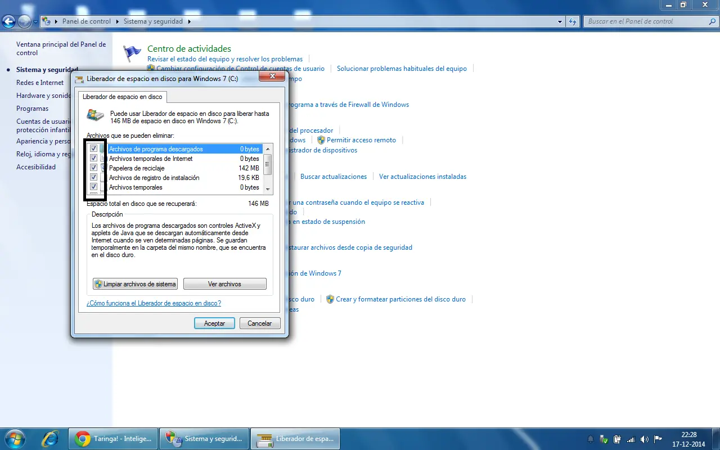
Task: Click the Cancelar button
Action: [x=259, y=323]
